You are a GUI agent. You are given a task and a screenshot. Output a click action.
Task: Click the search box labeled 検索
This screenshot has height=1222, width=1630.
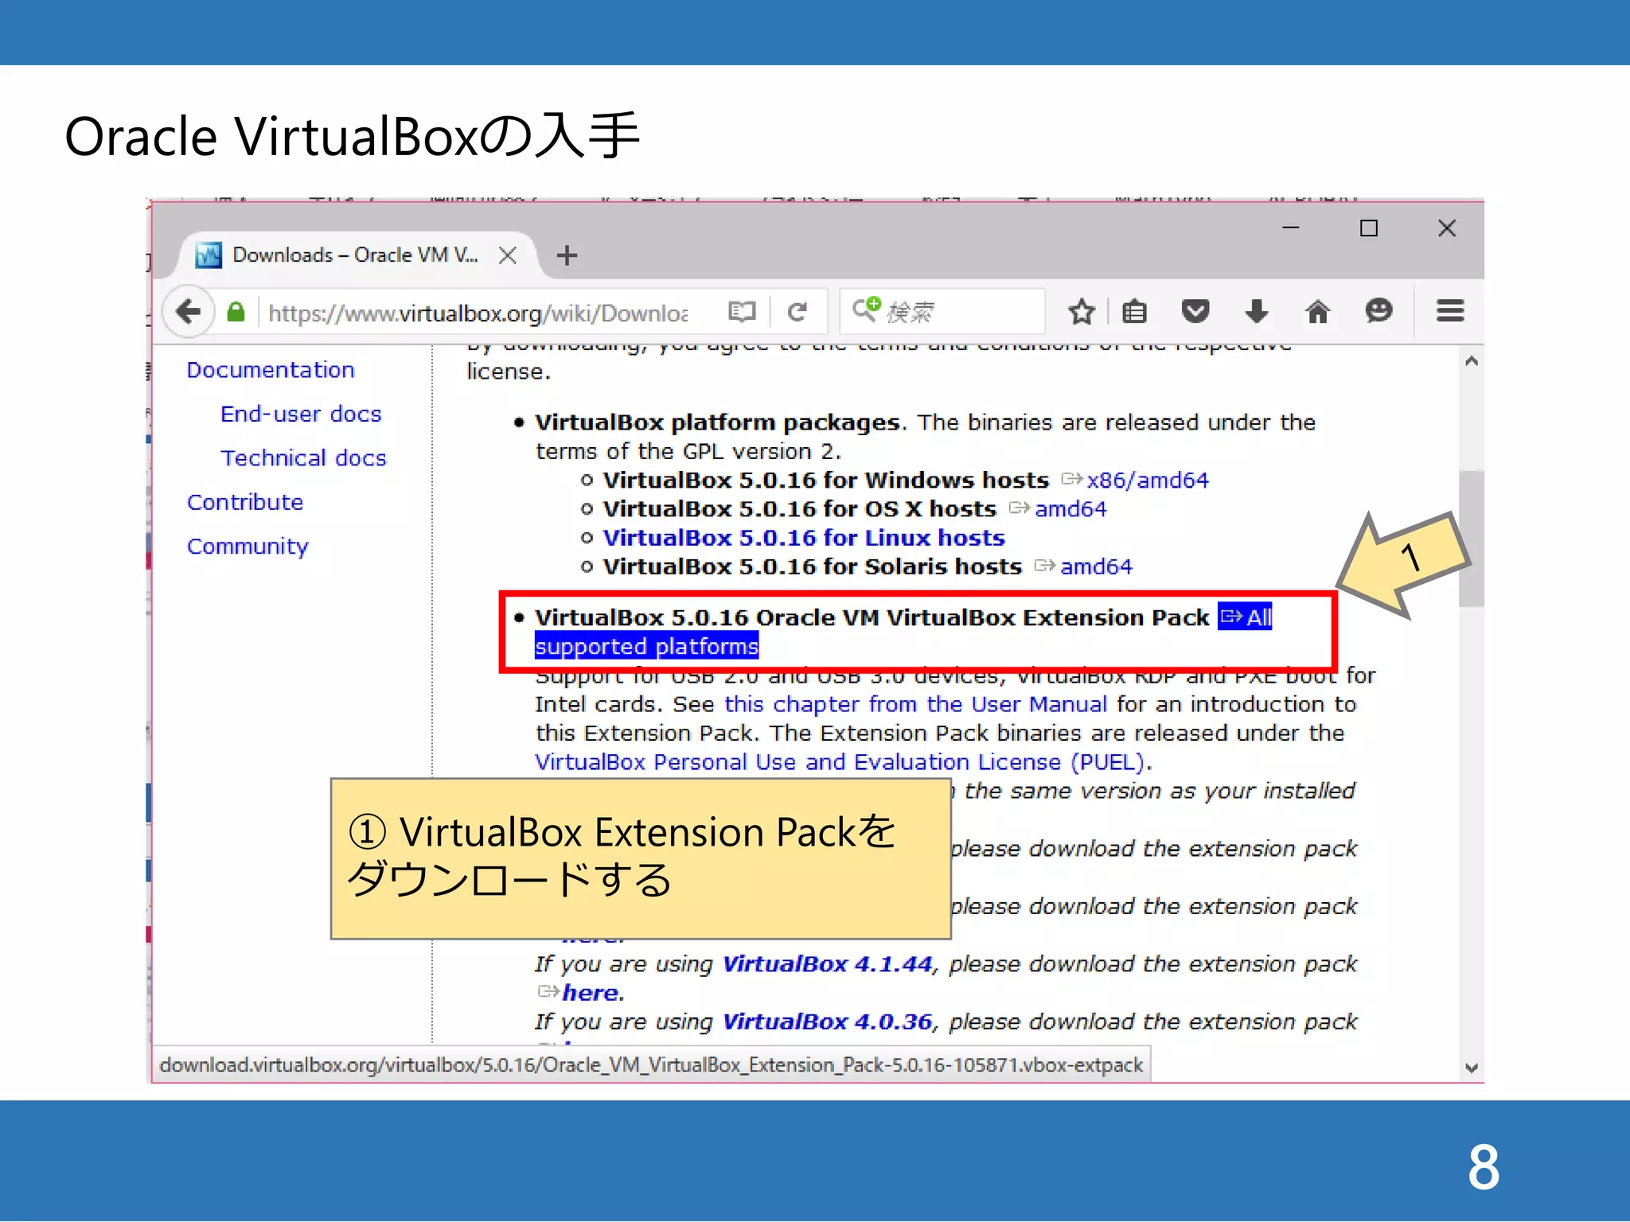tap(942, 311)
